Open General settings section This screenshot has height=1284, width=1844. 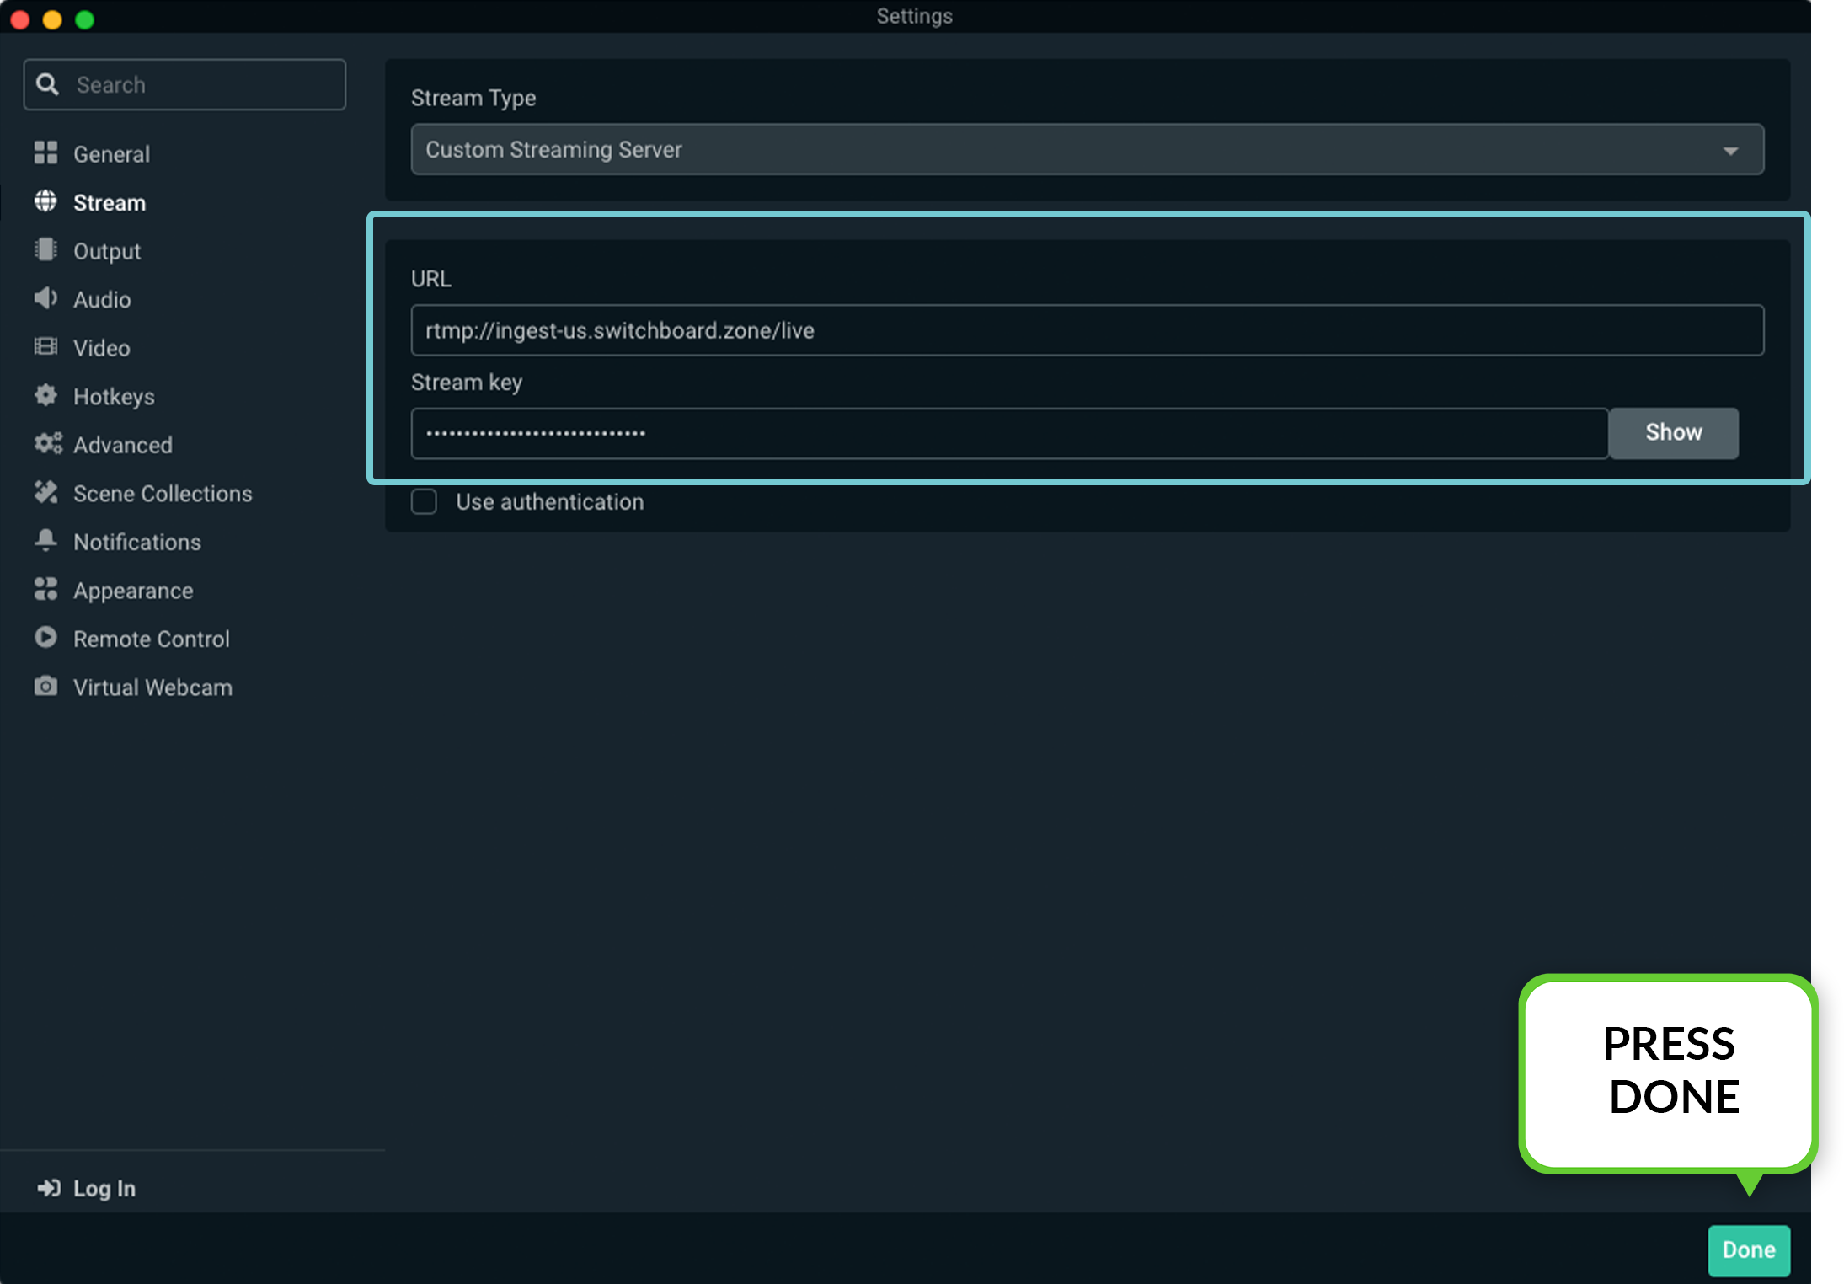[111, 154]
